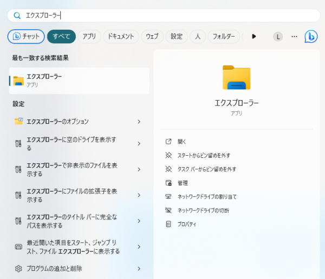Switch to the フォルダー filter tab
The width and height of the screenshot is (325, 279).
[224, 36]
